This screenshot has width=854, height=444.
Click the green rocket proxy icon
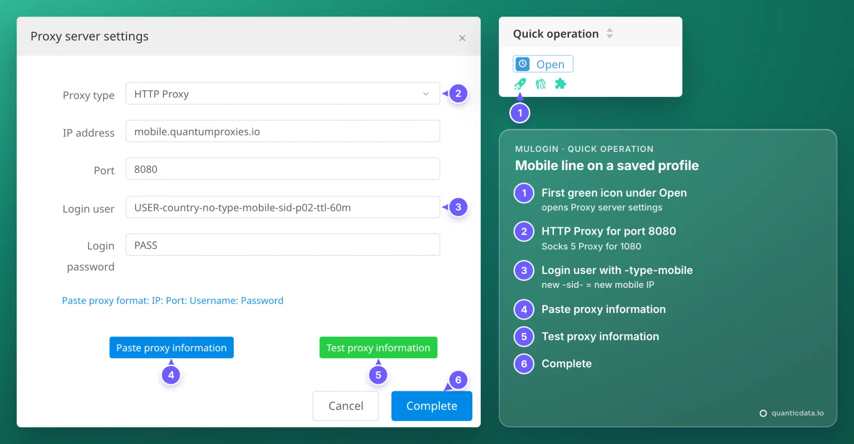[x=520, y=84]
